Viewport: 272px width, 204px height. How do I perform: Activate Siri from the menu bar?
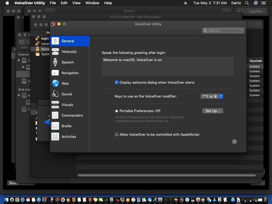click(x=256, y=3)
